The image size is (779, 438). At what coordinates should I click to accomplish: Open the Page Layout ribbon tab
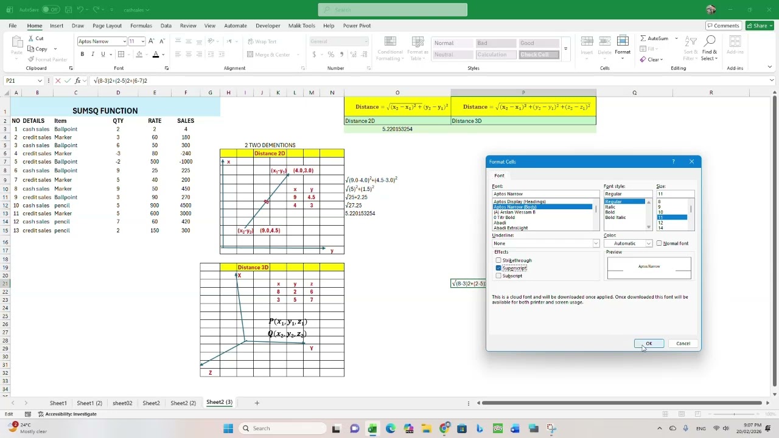coord(107,26)
